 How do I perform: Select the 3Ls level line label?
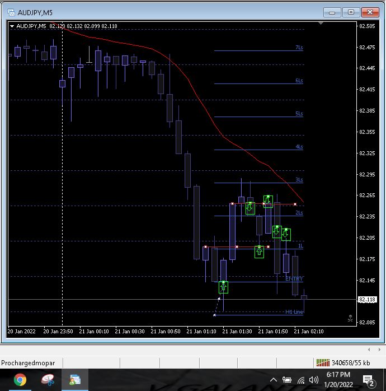coord(299,180)
